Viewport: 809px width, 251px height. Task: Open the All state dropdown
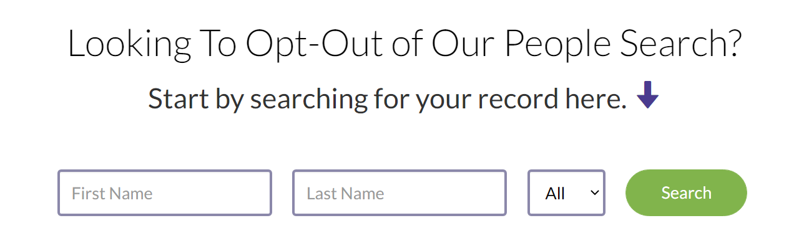(566, 193)
